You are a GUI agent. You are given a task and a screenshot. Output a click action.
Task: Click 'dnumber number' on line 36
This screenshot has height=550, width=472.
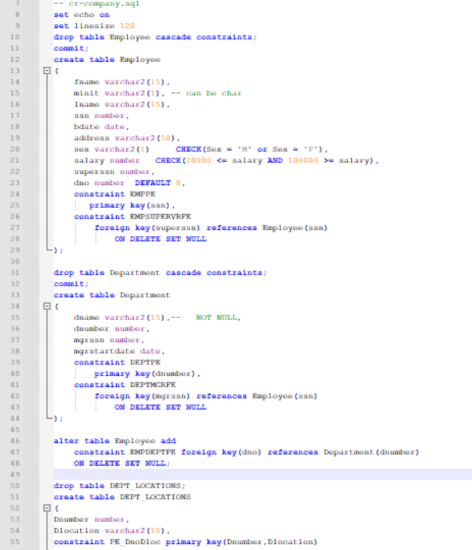tap(111, 329)
